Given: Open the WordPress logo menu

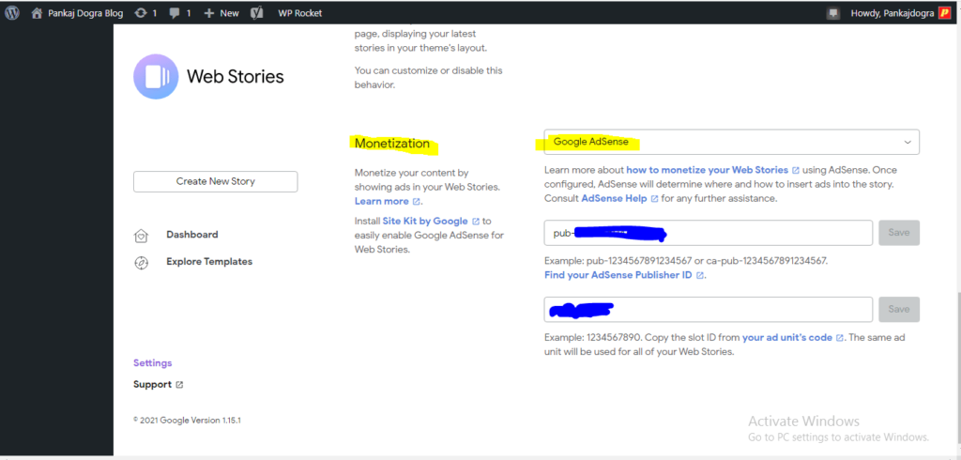Looking at the screenshot, I should click(12, 13).
